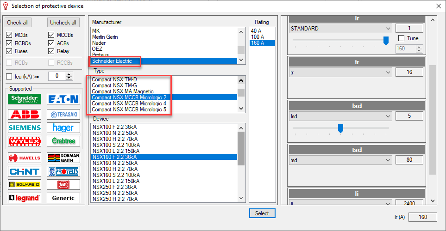Image resolution: width=446 pixels, height=231 pixels.
Task: Toggle the Fuses checkbox
Action: 9,51
